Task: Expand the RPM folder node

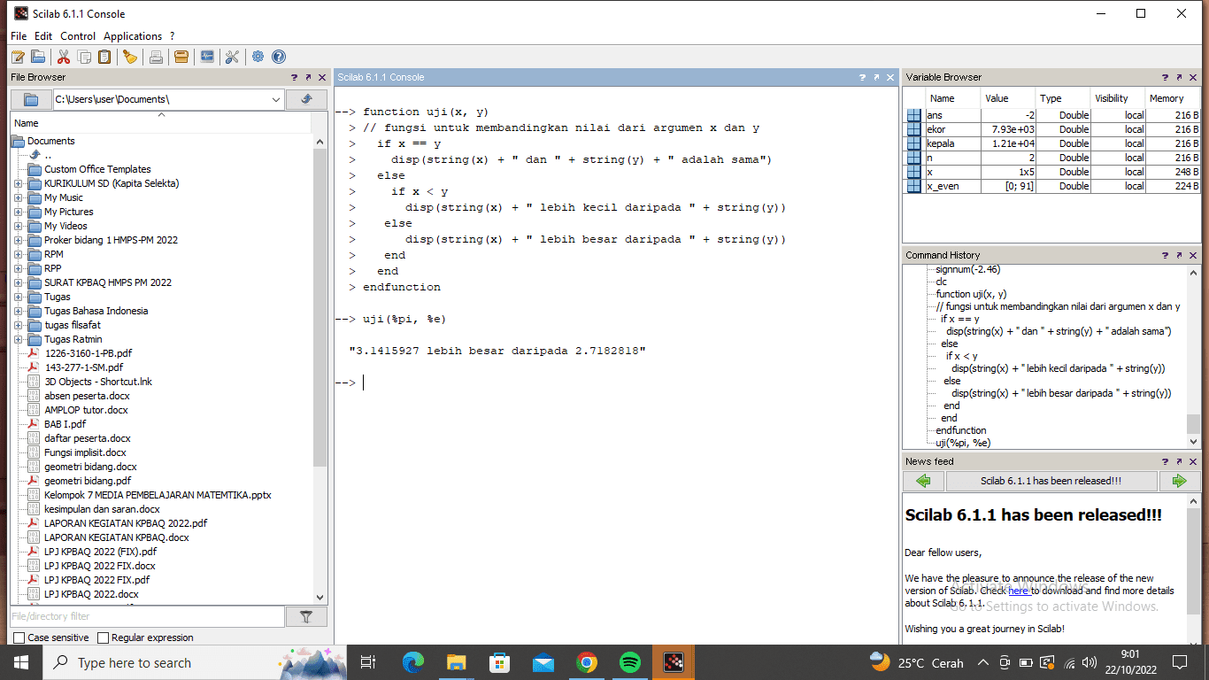Action: tap(18, 254)
